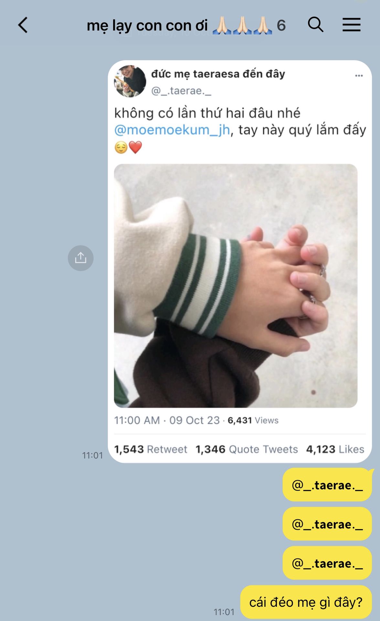Open tweet three-dot options icon
The width and height of the screenshot is (380, 621).
pyautogui.click(x=359, y=76)
